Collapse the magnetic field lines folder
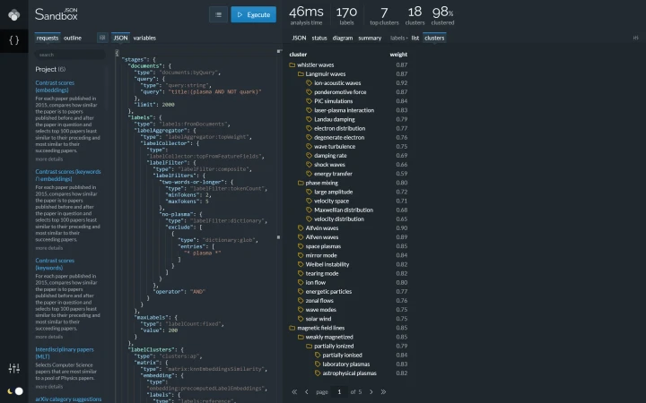The image size is (646, 403). point(292,328)
